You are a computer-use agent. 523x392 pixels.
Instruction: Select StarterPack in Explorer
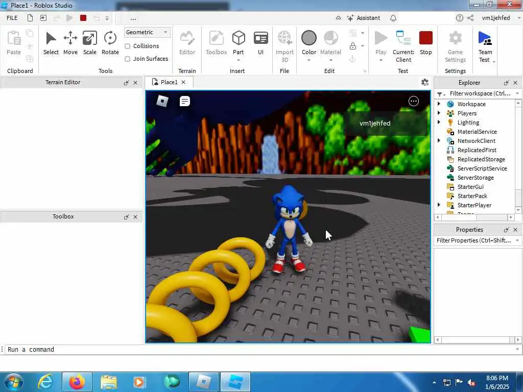(x=472, y=196)
